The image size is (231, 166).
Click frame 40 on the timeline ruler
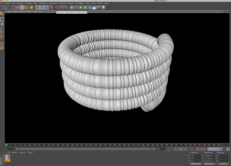click(101, 145)
